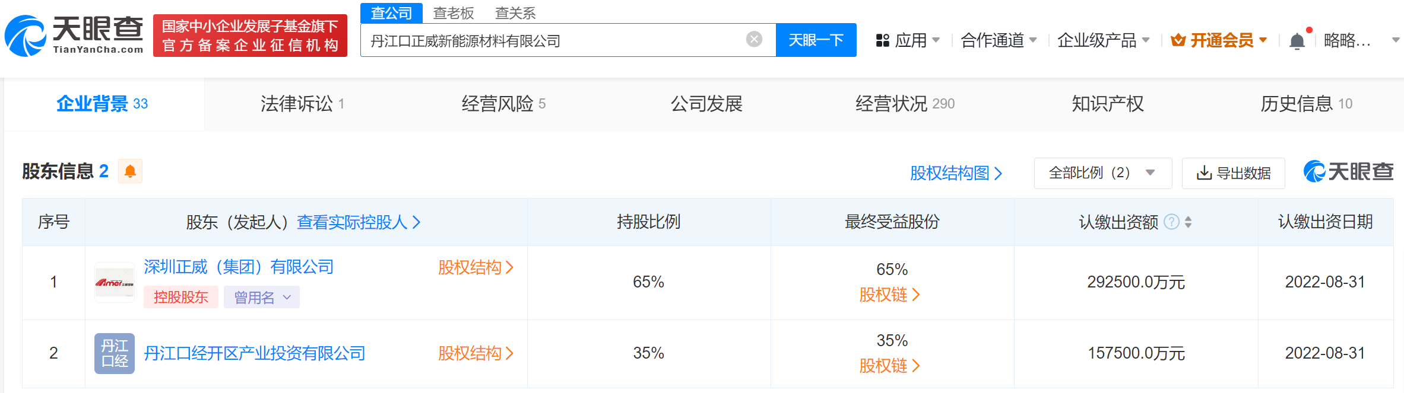Image resolution: width=1404 pixels, height=393 pixels.
Task: Click the 最终受益股份 column header
Action: [x=892, y=222]
